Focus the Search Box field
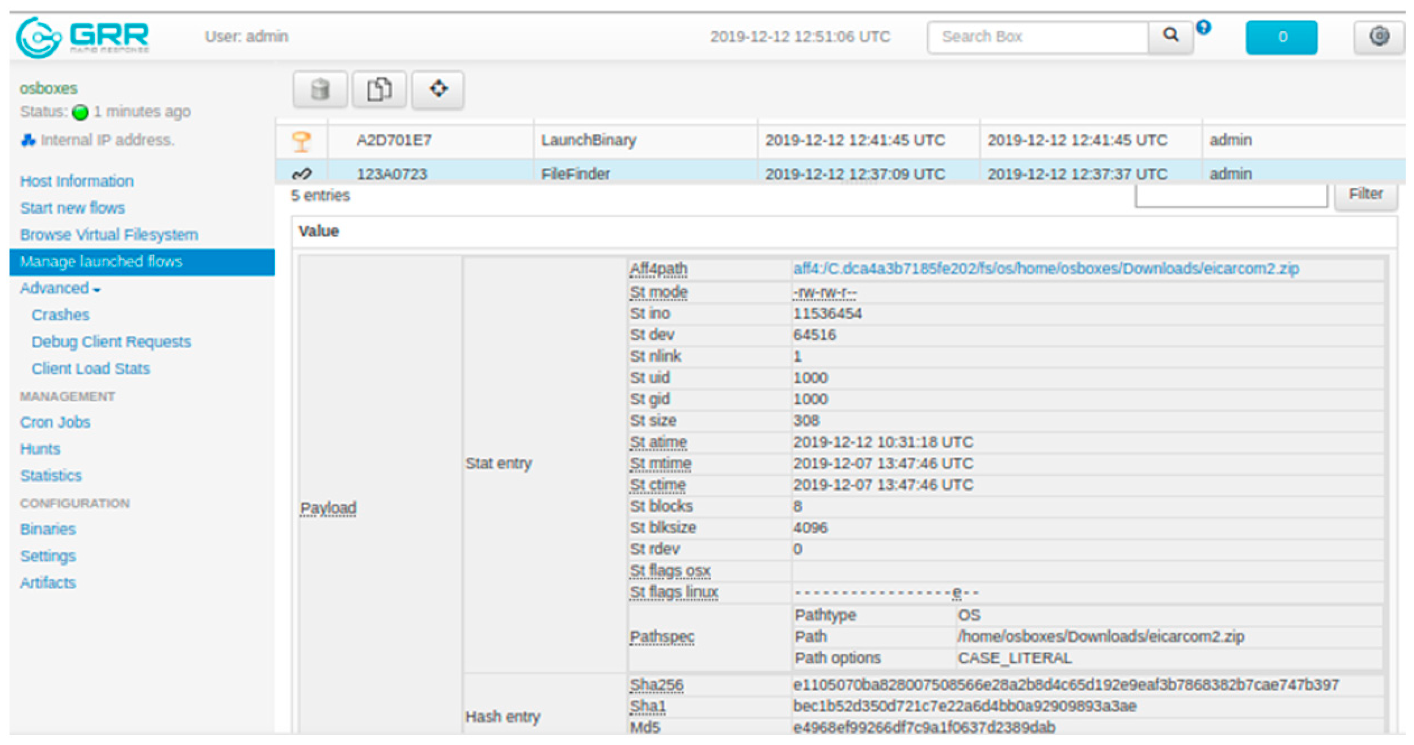The height and width of the screenshot is (745, 1414). point(1037,37)
